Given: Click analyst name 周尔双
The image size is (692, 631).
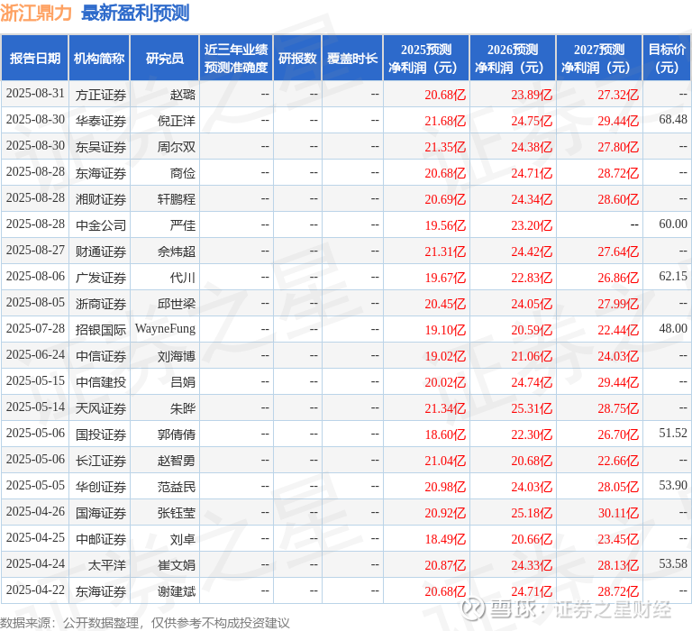Looking at the screenshot, I should click(x=177, y=147).
